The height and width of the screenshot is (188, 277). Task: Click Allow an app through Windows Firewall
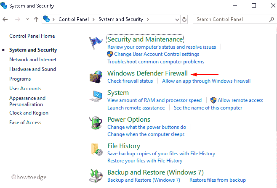point(206,81)
